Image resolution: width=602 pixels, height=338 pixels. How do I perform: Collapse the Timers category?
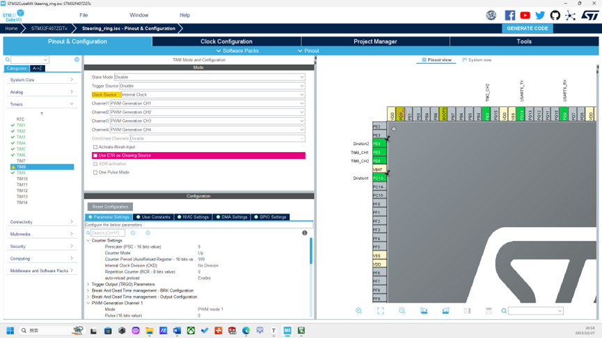pyautogui.click(x=42, y=104)
